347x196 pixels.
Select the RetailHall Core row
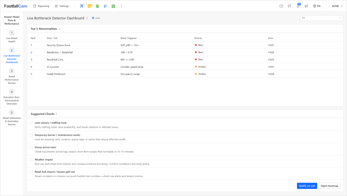pos(185,60)
